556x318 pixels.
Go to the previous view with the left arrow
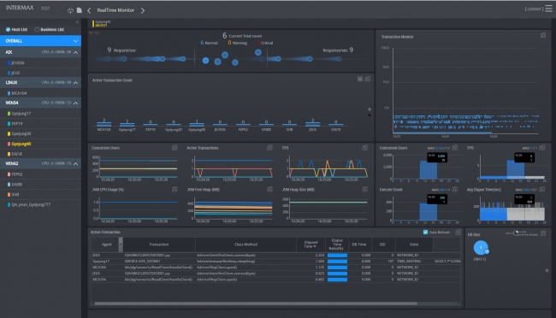(x=89, y=10)
